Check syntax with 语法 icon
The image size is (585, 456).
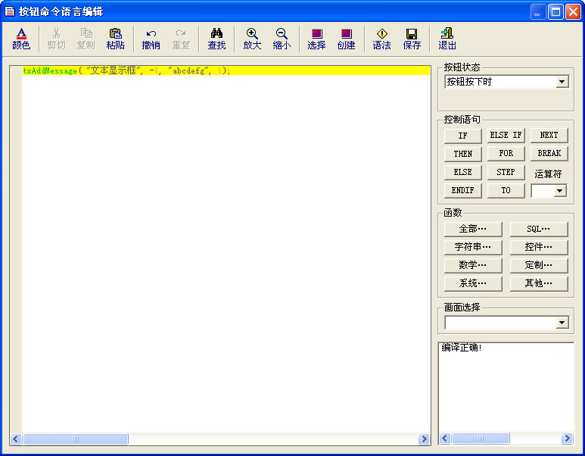pos(381,39)
